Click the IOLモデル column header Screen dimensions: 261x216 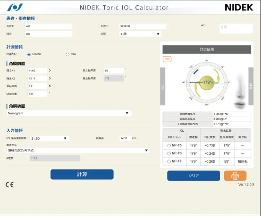[x=174, y=137]
